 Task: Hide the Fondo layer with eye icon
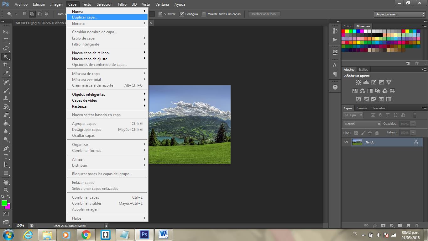(346, 142)
